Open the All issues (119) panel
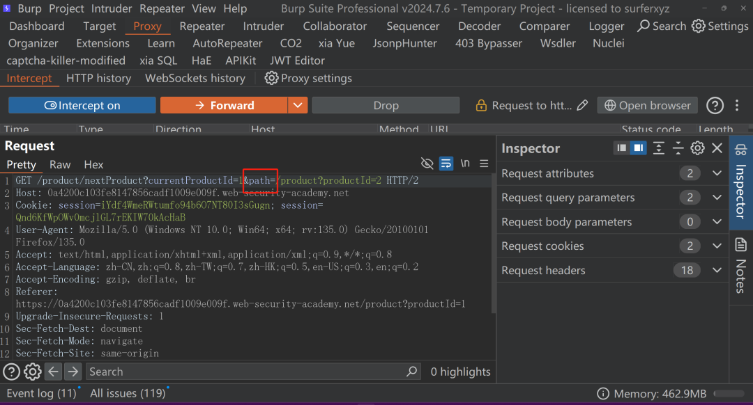This screenshot has width=753, height=405. pos(128,393)
